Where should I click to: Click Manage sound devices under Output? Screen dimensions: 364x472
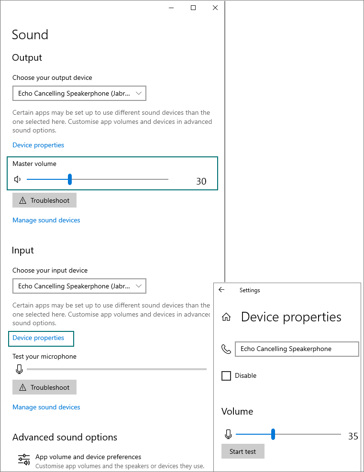46,220
